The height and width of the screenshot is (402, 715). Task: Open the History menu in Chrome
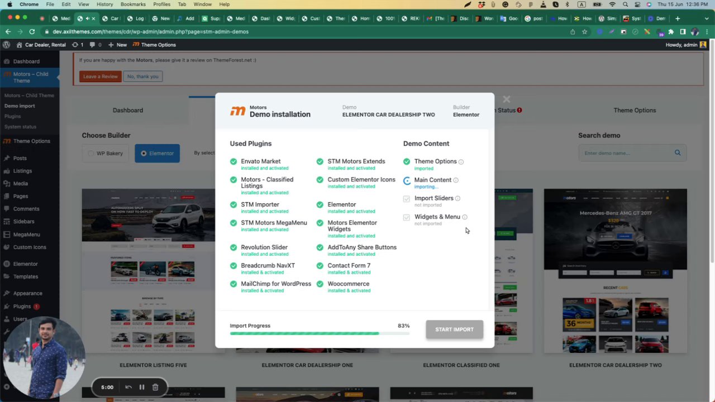click(104, 4)
